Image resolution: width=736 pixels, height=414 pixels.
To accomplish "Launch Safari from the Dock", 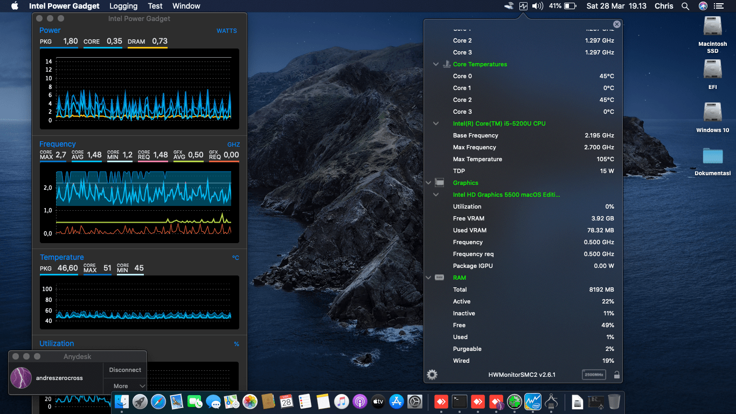I will pyautogui.click(x=158, y=401).
